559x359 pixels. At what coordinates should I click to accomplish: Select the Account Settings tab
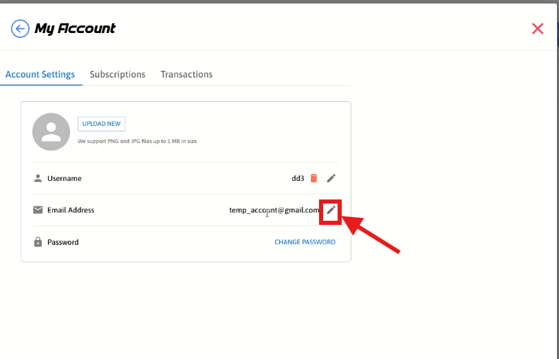pyautogui.click(x=40, y=74)
